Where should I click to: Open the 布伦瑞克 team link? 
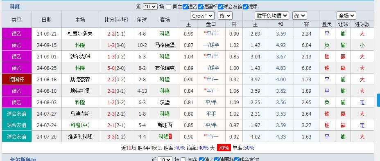pos(165,68)
